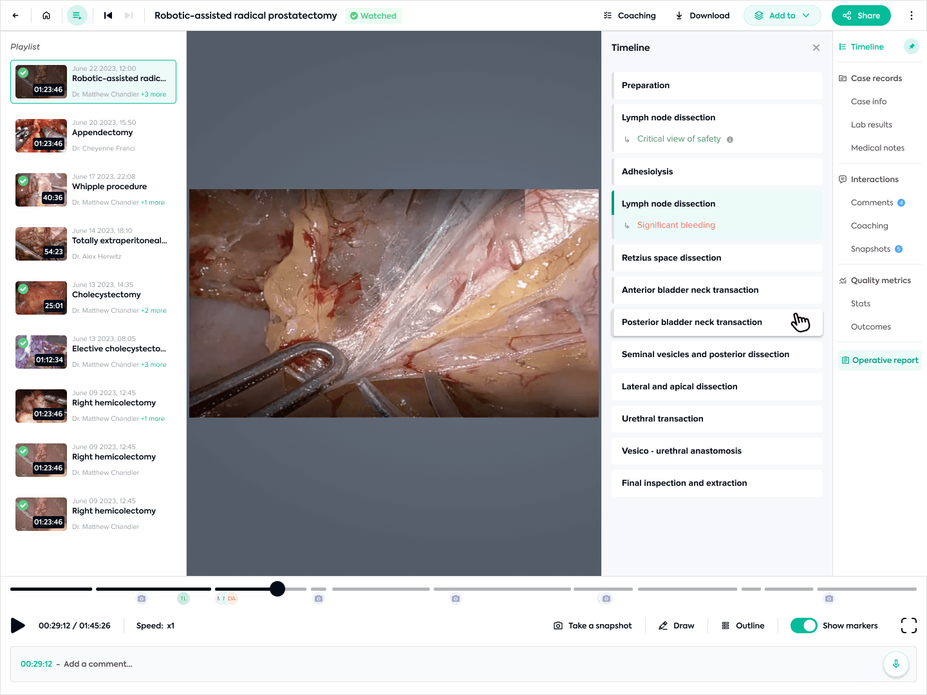
Task: Unpin the sidebar with pin icon
Action: coord(912,46)
